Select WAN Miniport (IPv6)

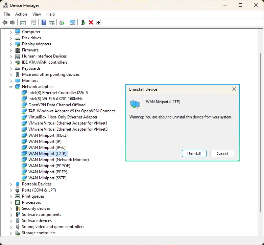pos(47,148)
